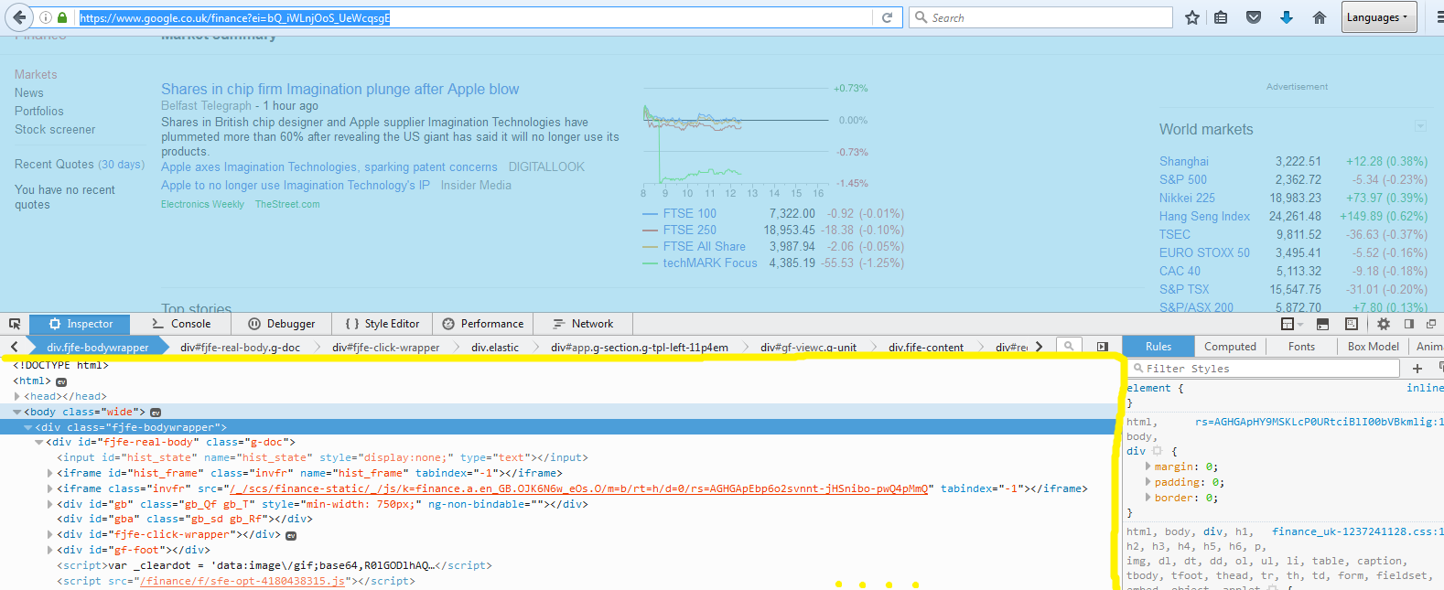The image size is (1444, 590).
Task: Open the Languages dropdown button
Action: (x=1379, y=17)
